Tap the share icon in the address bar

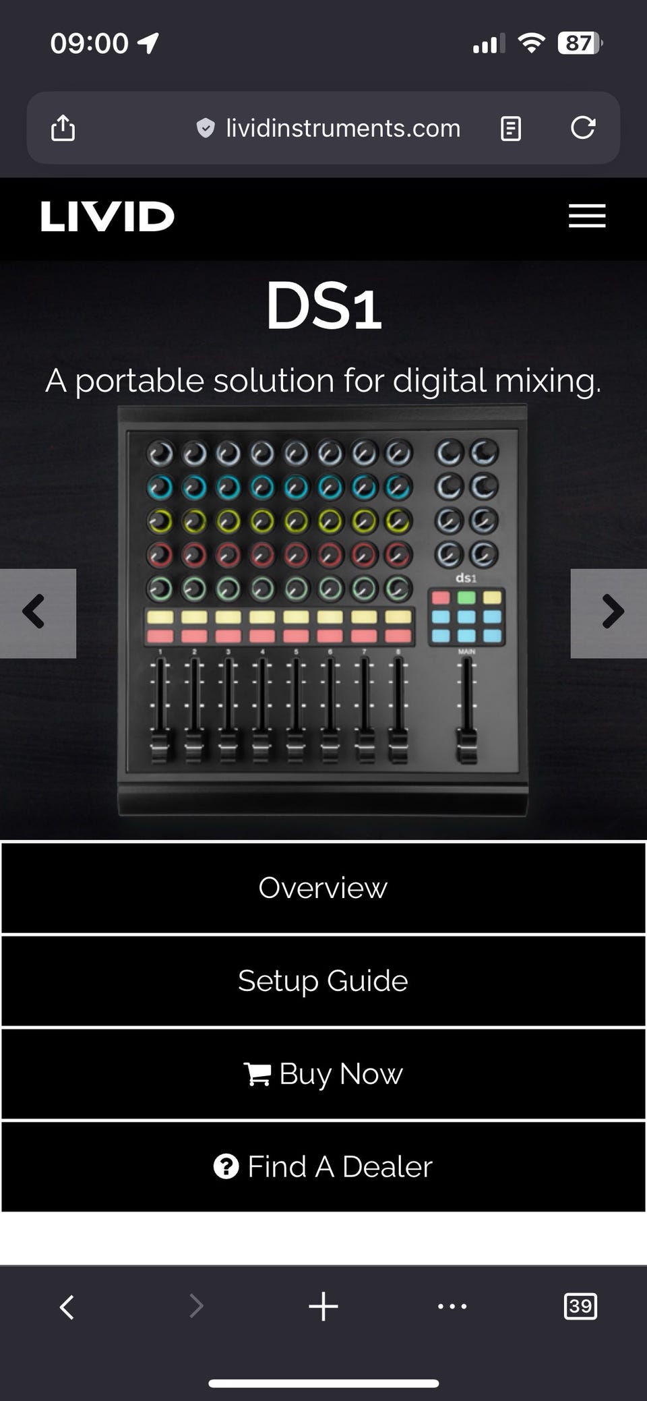pos(63,127)
